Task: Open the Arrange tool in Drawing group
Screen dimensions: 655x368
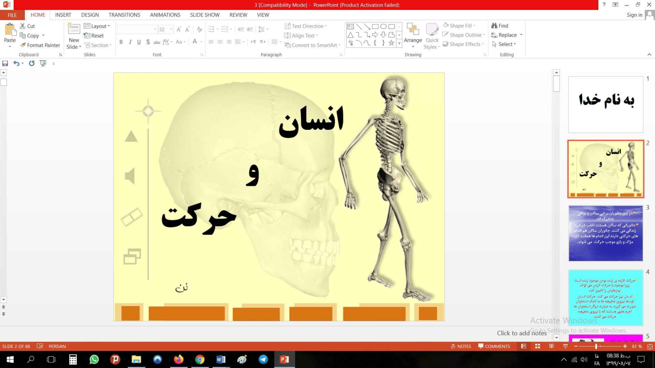Action: tap(413, 35)
